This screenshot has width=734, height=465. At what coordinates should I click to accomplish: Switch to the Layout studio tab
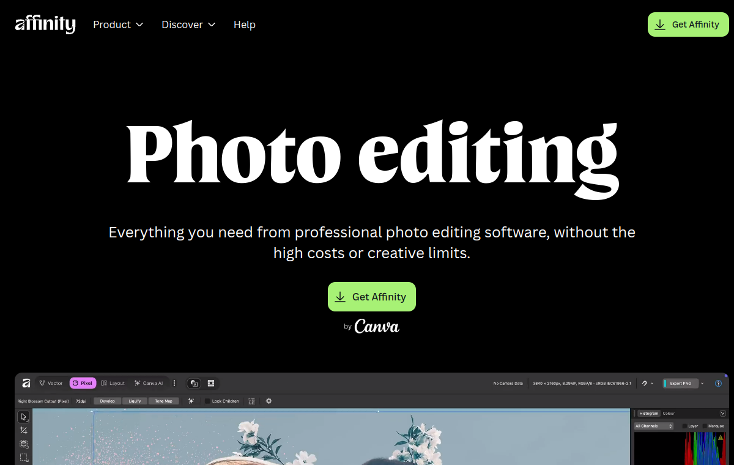point(113,383)
